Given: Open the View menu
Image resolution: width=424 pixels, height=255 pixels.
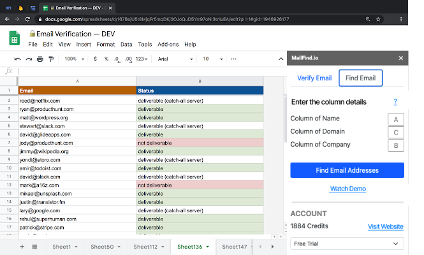Looking at the screenshot, I should tap(64, 45).
